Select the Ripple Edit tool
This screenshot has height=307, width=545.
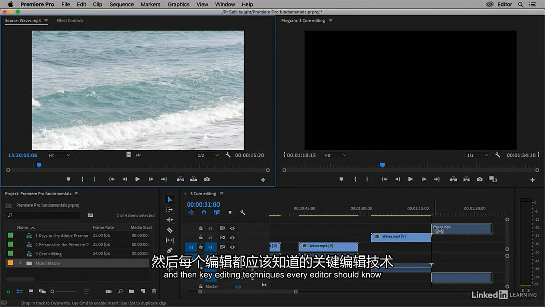point(169,220)
